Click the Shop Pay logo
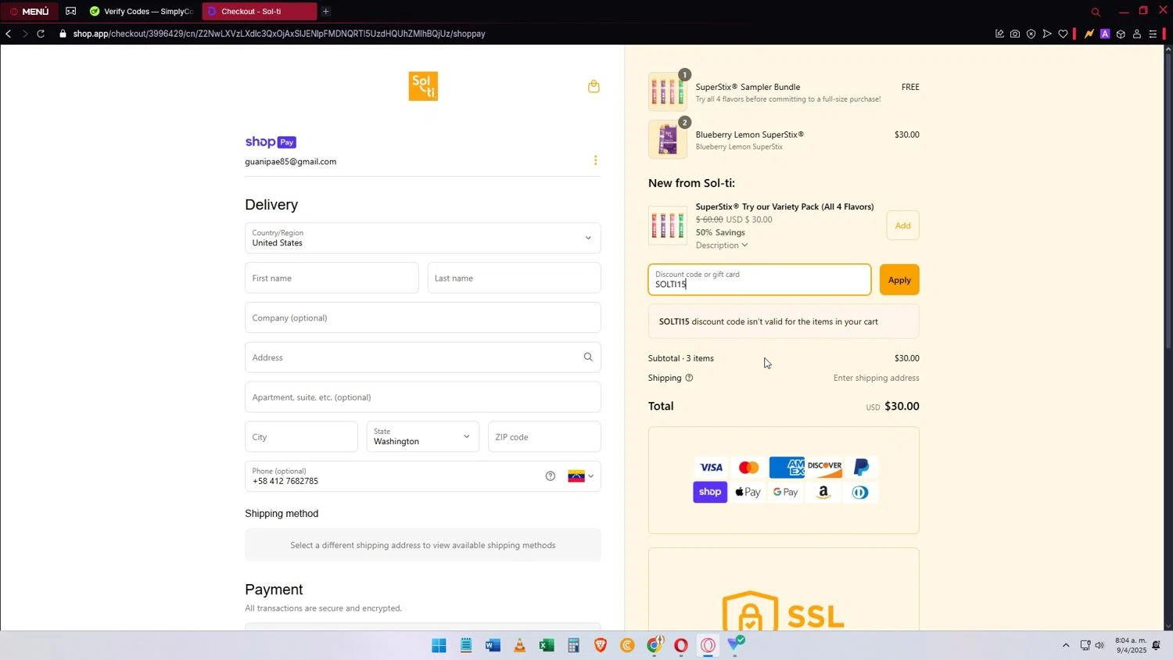Screen dimensions: 1173x660 (271, 142)
